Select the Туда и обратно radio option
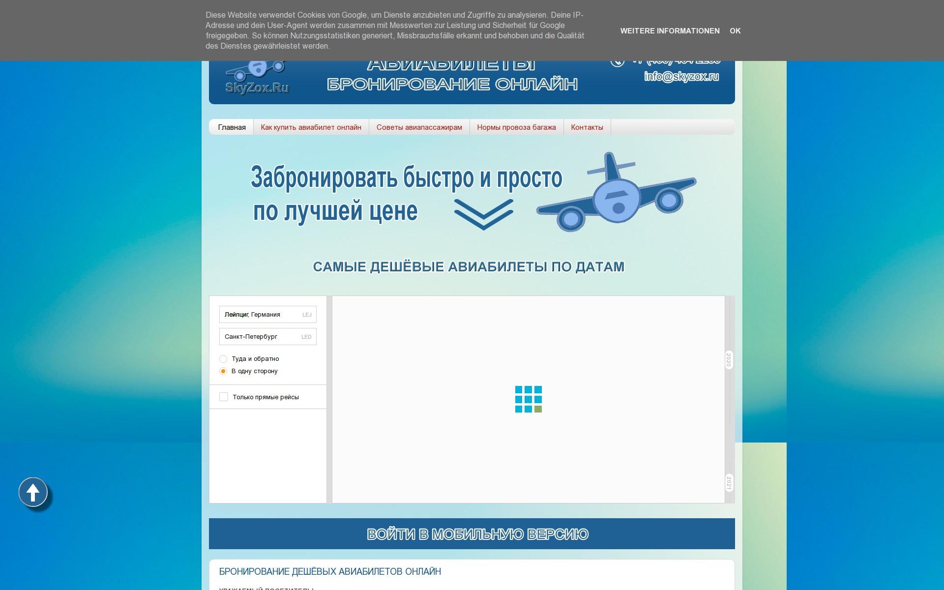 tap(223, 359)
